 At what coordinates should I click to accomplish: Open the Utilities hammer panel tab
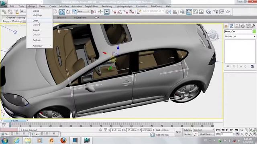(253, 26)
